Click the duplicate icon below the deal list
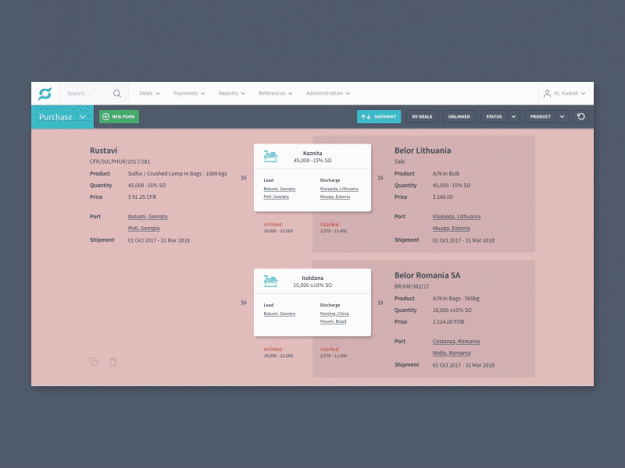The height and width of the screenshot is (468, 625). [x=93, y=361]
